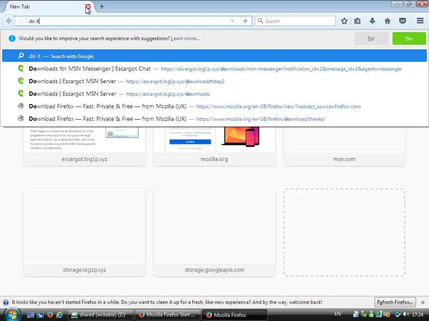Screen dimensions: 429x321
Task: Open the Learn more link
Action: point(185,38)
